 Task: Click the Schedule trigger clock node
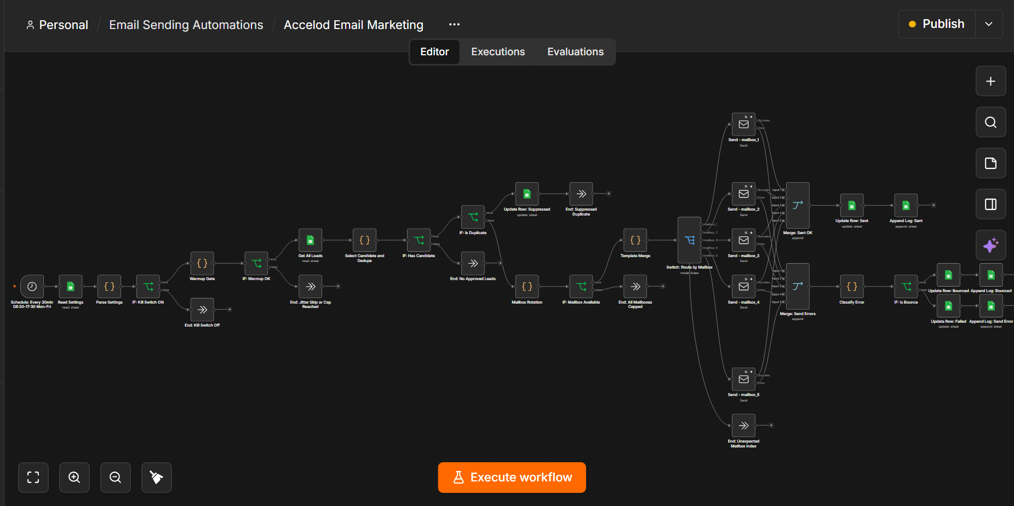(32, 287)
